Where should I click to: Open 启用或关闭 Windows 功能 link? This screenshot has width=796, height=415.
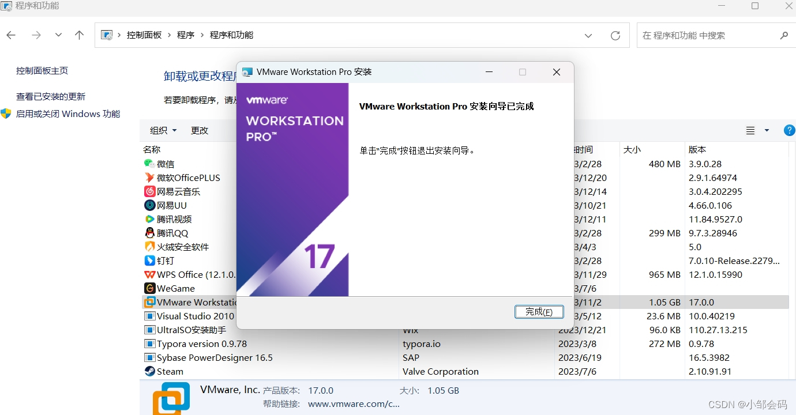(x=68, y=114)
